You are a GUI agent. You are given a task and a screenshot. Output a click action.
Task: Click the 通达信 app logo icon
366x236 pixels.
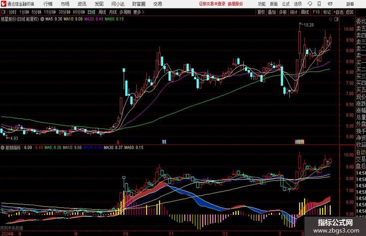(3, 4)
